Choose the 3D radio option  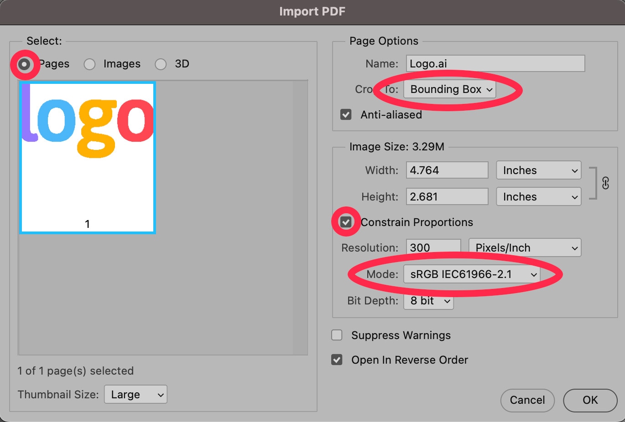coord(161,64)
